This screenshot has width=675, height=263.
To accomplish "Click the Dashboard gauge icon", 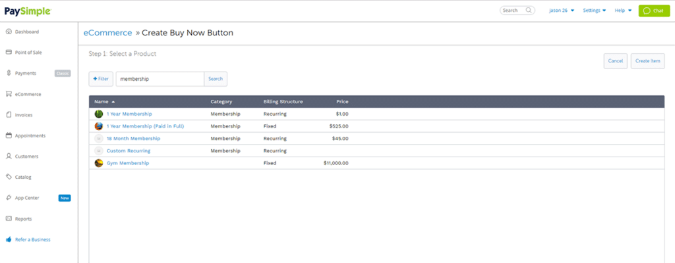I will pos(9,32).
